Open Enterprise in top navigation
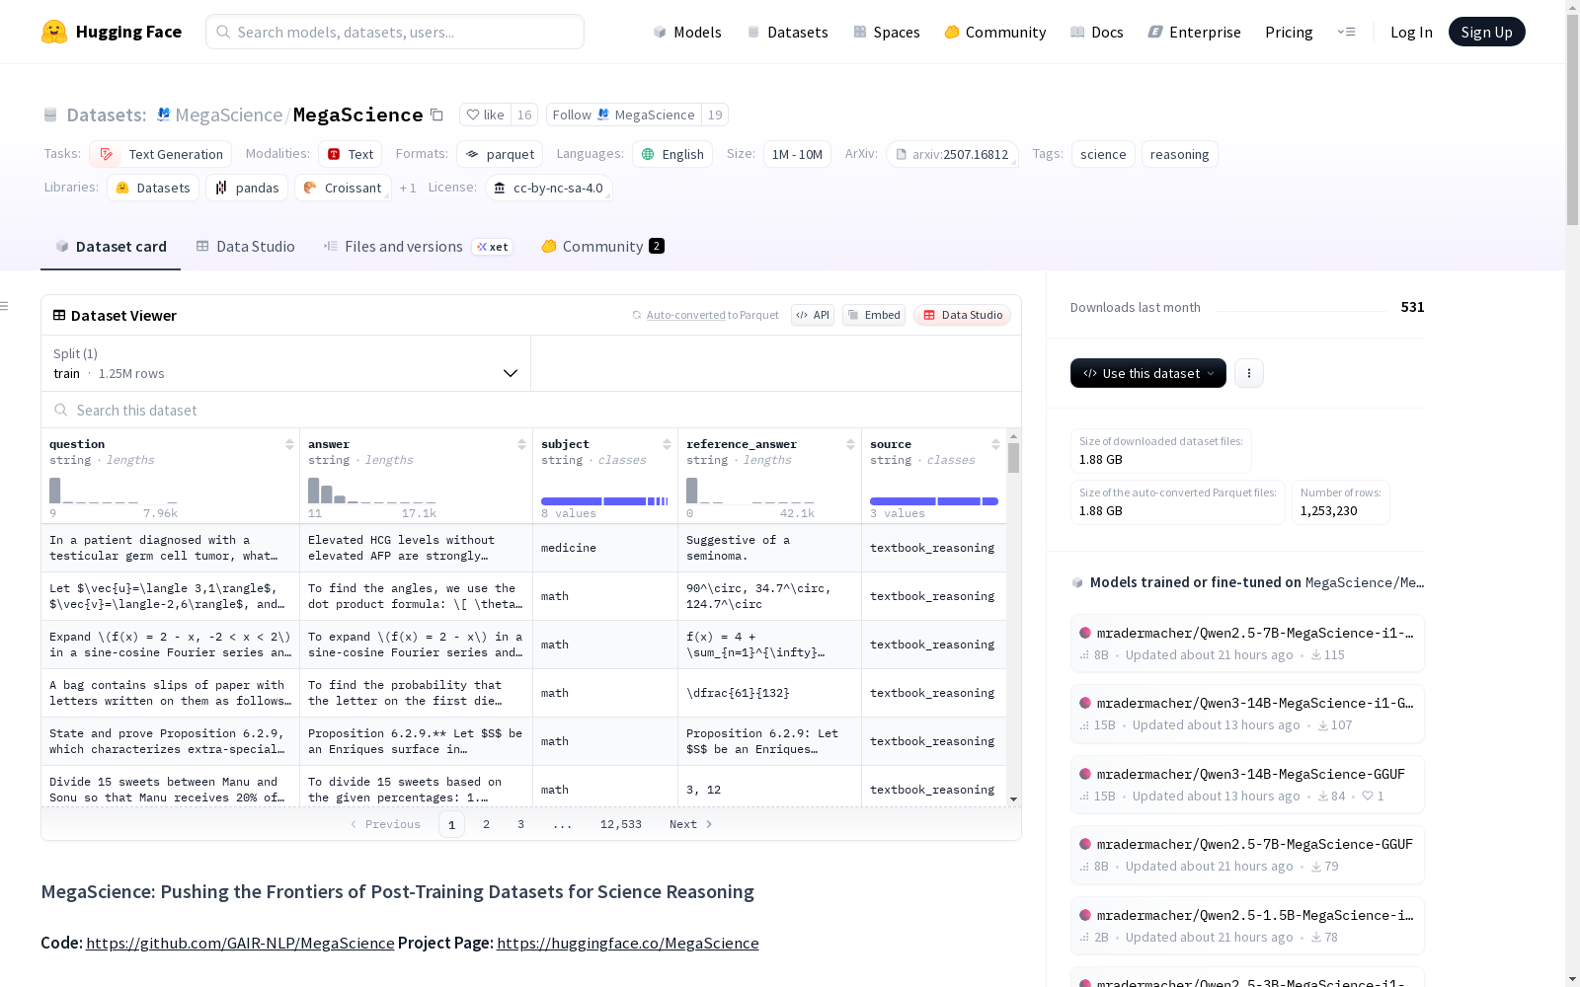1580x987 pixels. point(1194,32)
